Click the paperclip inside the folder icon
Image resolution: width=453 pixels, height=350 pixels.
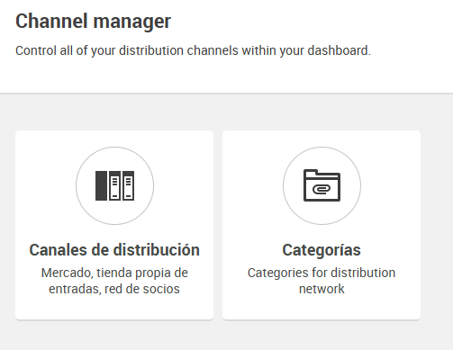coord(322,189)
